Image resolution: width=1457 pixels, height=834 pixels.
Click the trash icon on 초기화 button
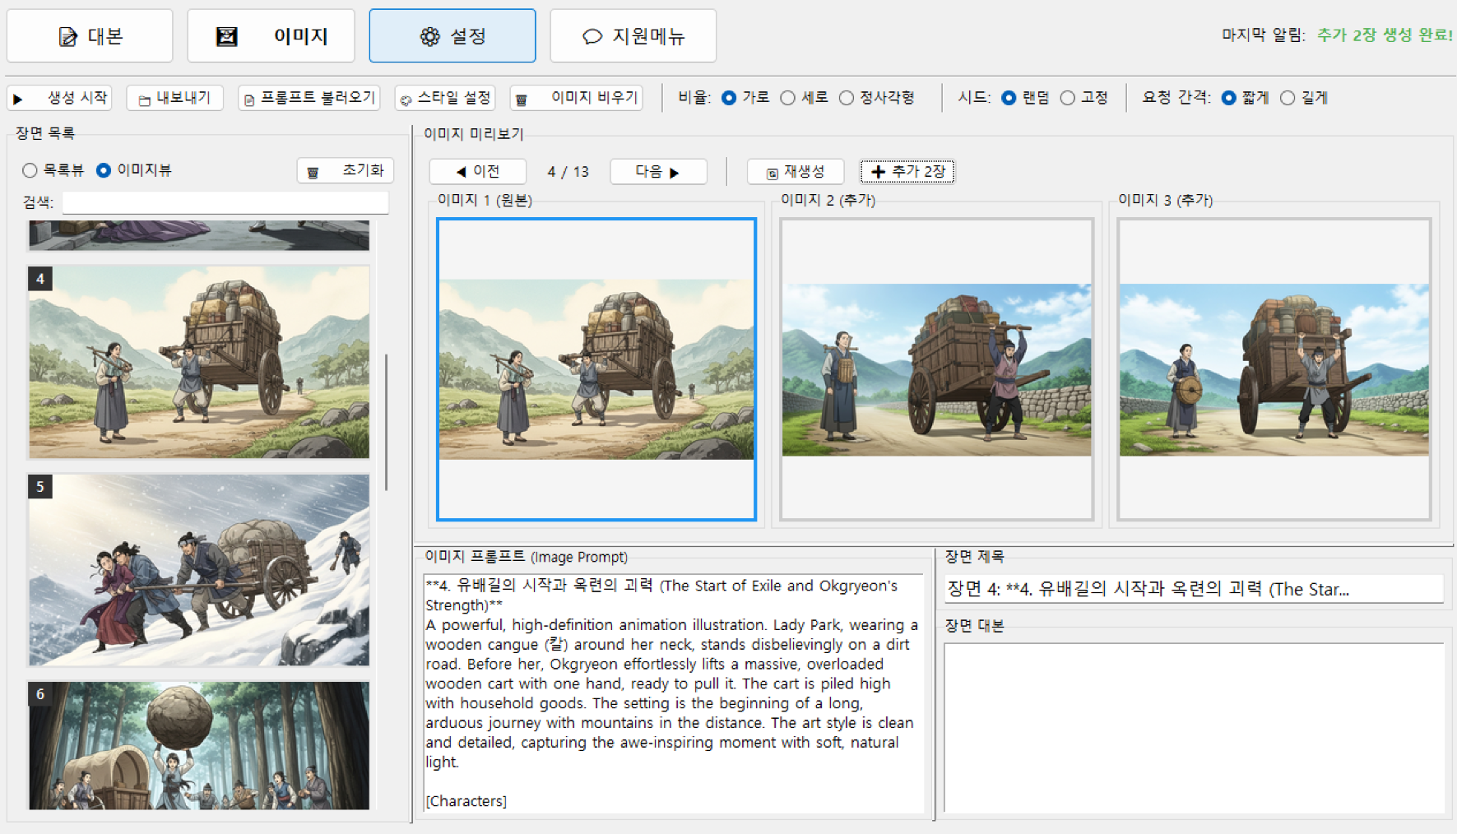click(x=313, y=172)
